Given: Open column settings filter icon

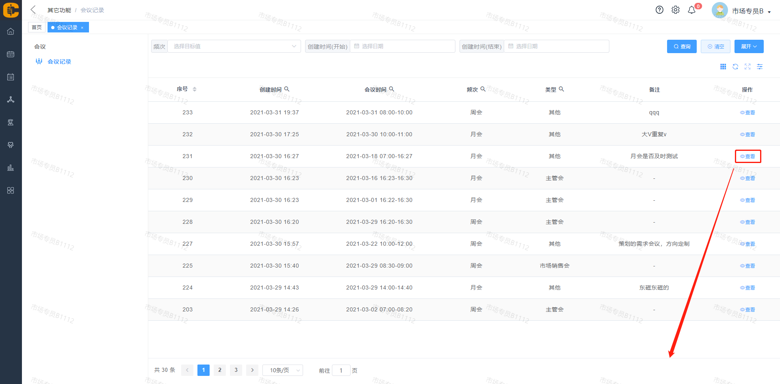Looking at the screenshot, I should [x=760, y=67].
